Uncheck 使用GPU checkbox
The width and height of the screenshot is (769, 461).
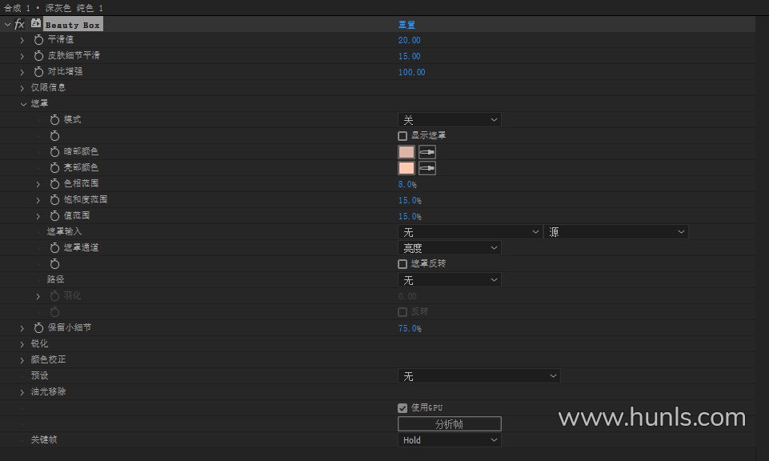(403, 408)
